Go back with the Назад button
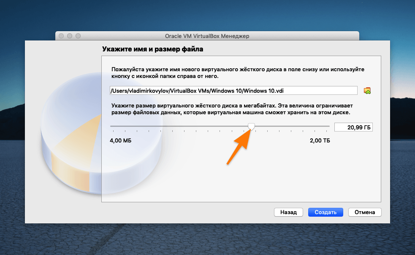This screenshot has height=255, width=415. 288,212
